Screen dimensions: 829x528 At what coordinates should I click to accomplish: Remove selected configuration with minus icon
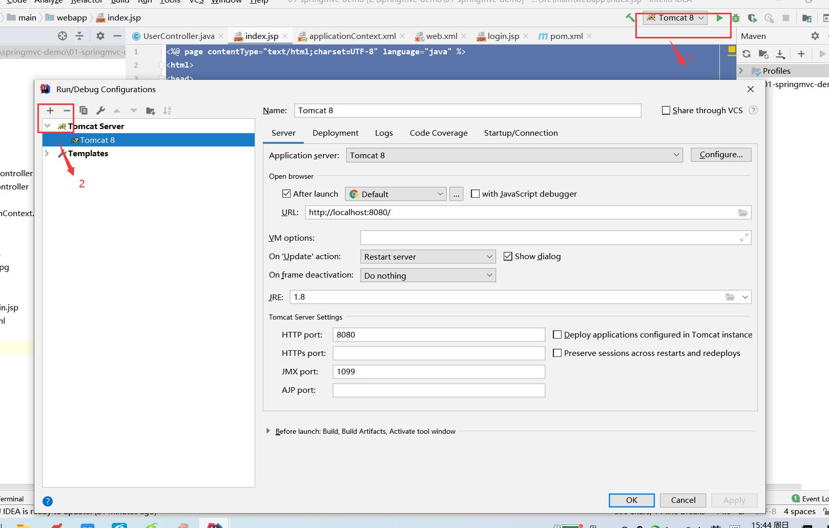[67, 111]
